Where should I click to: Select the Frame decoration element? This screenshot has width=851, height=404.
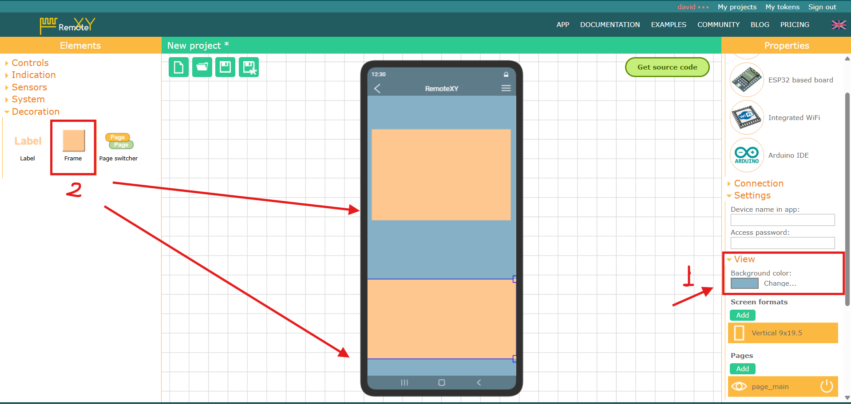(x=73, y=146)
